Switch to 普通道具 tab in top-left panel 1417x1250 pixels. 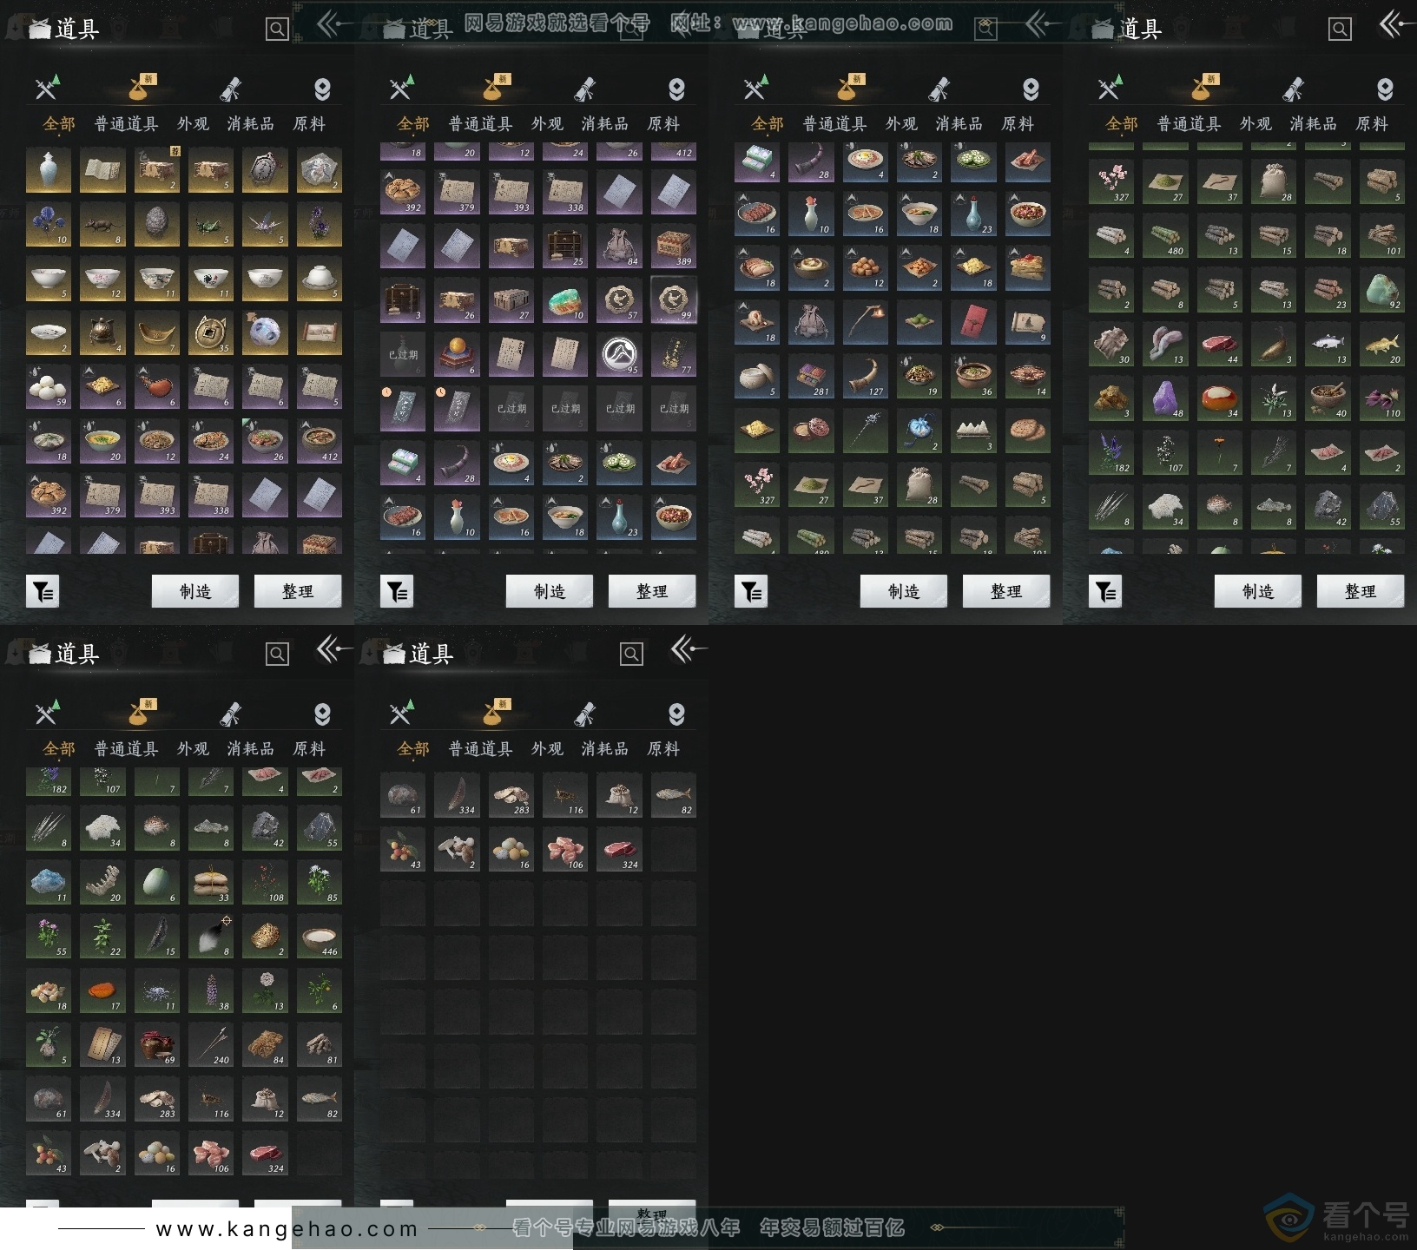click(x=127, y=124)
